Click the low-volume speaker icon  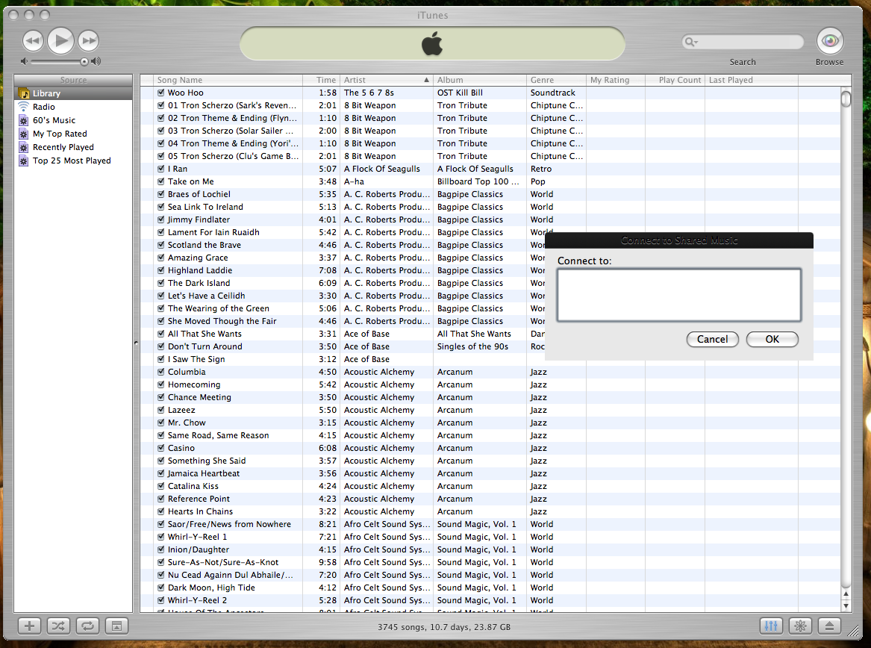click(x=24, y=61)
